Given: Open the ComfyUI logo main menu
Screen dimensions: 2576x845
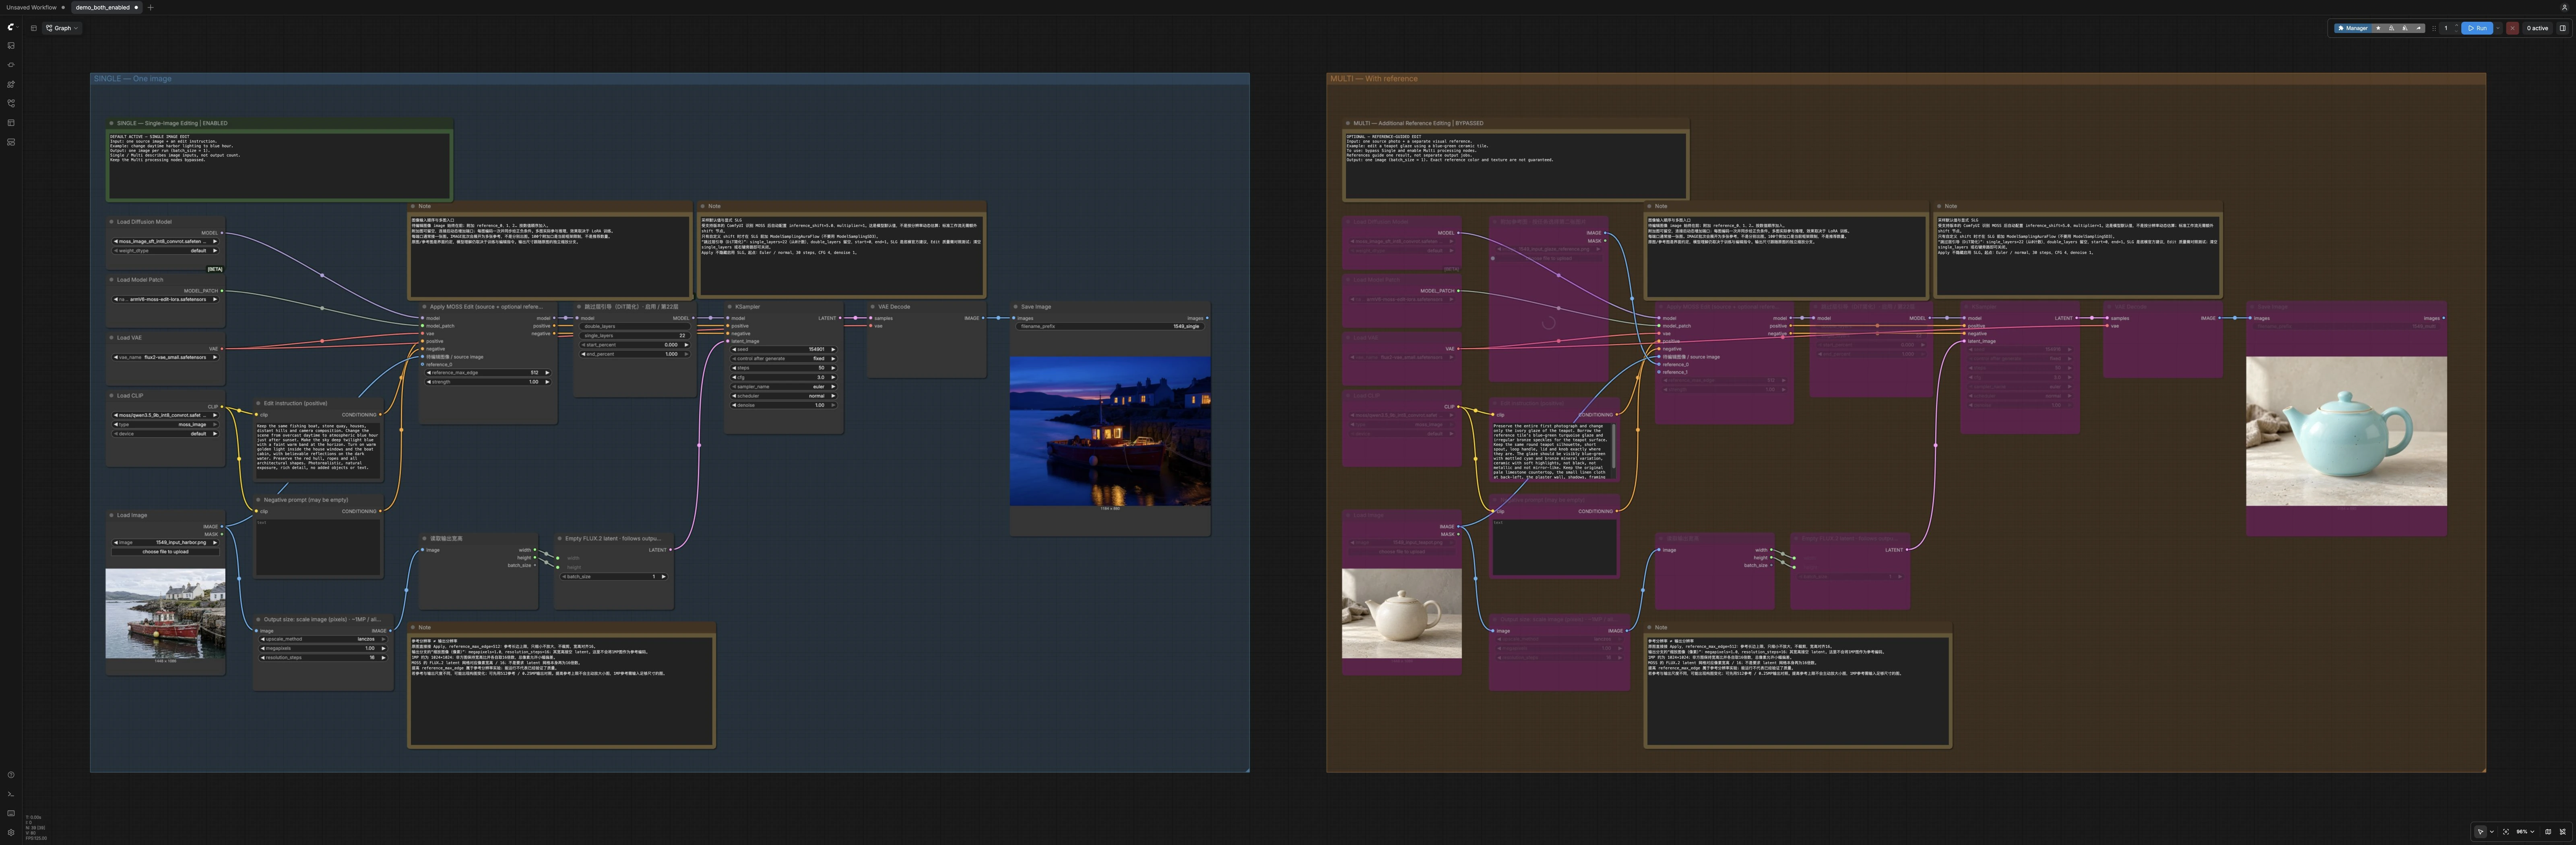Looking at the screenshot, I should pyautogui.click(x=11, y=27).
